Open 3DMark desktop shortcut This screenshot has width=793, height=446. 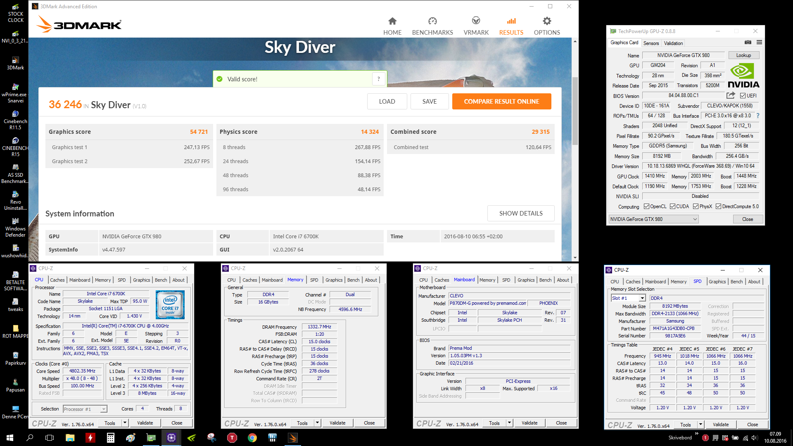(15, 63)
